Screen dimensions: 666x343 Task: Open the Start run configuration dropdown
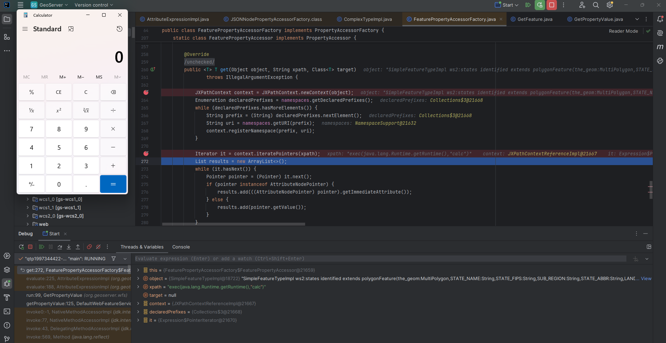coord(507,5)
